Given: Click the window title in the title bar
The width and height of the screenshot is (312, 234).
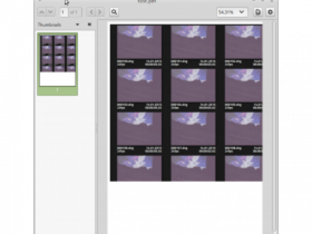Looking at the screenshot, I should point(147,1).
